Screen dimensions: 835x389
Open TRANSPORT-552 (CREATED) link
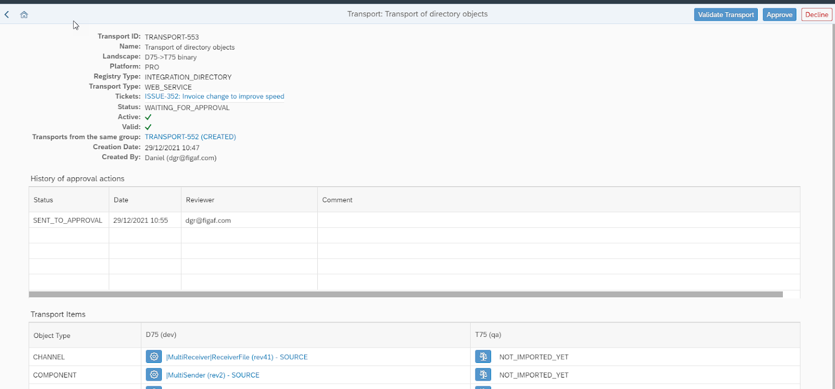coord(190,137)
